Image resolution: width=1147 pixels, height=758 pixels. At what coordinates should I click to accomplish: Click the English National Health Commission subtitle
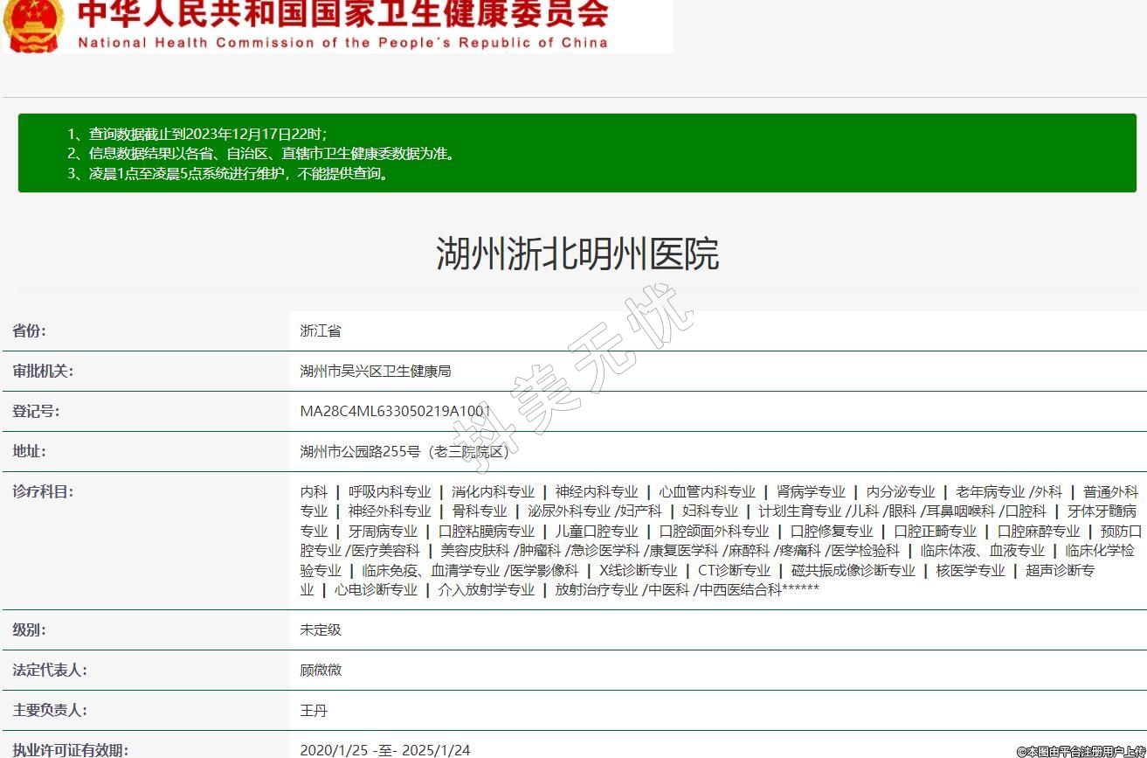tap(342, 43)
